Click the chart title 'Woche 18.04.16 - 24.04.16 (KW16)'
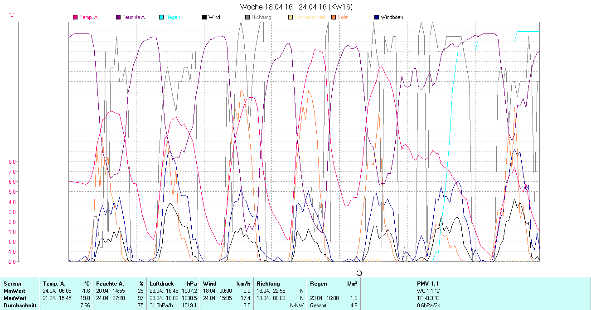591x310 pixels. click(296, 7)
